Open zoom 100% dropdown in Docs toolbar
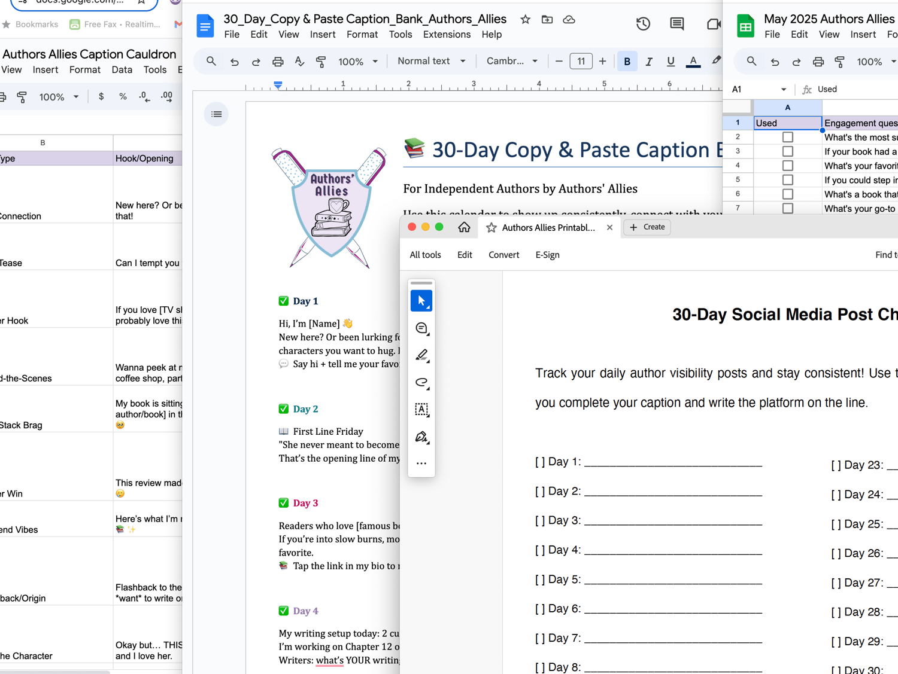898x674 pixels. point(357,62)
